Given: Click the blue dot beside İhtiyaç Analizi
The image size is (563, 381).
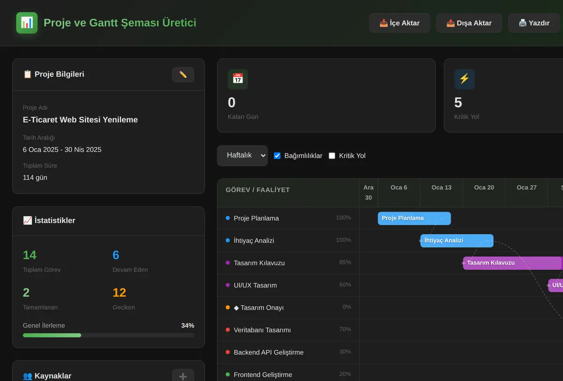Looking at the screenshot, I should (228, 240).
